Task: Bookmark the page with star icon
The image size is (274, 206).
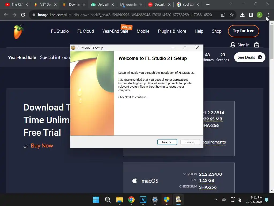Action: point(232,15)
